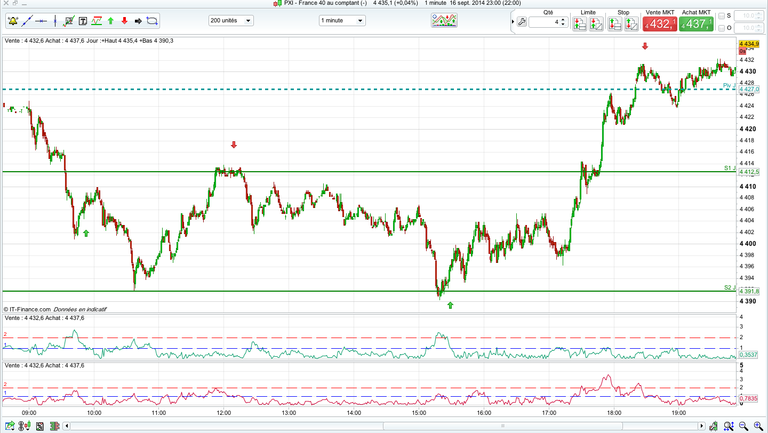768x433 pixels.
Task: Open the indicators and trading systems icon
Action: tap(444, 21)
